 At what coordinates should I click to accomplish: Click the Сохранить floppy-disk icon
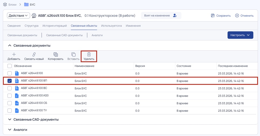pos(213,16)
